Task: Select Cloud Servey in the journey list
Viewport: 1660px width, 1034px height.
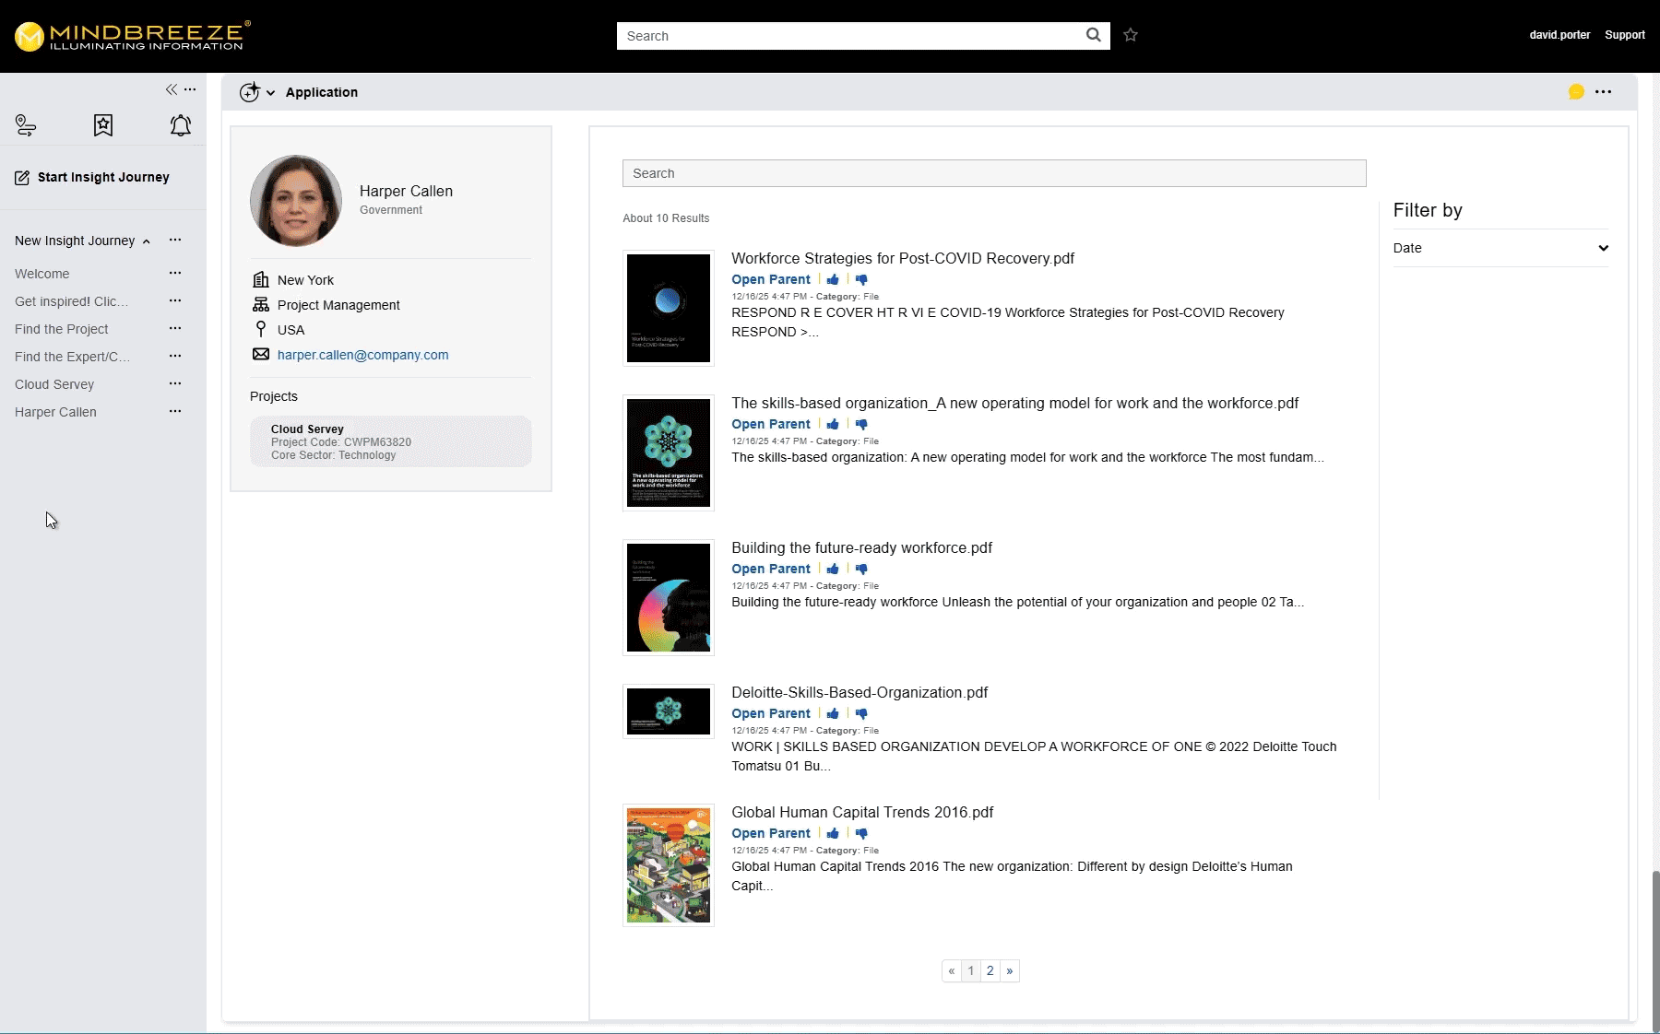Action: click(x=54, y=384)
